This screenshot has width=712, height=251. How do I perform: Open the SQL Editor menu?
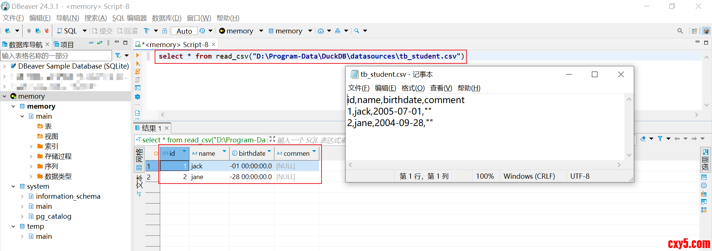pos(129,18)
